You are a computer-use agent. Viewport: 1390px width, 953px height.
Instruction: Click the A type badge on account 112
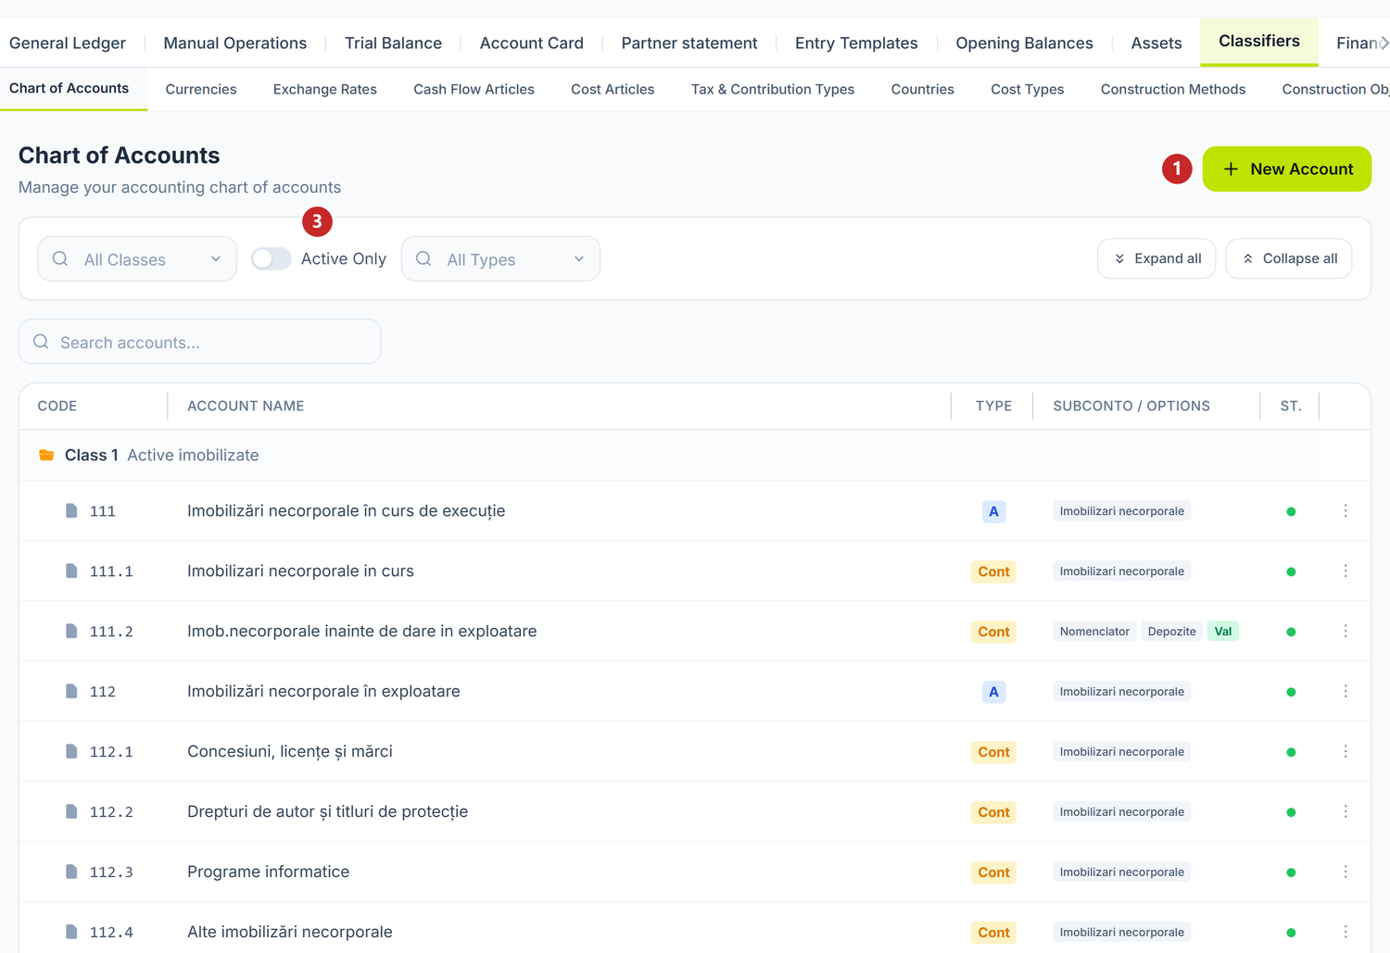[x=993, y=692]
